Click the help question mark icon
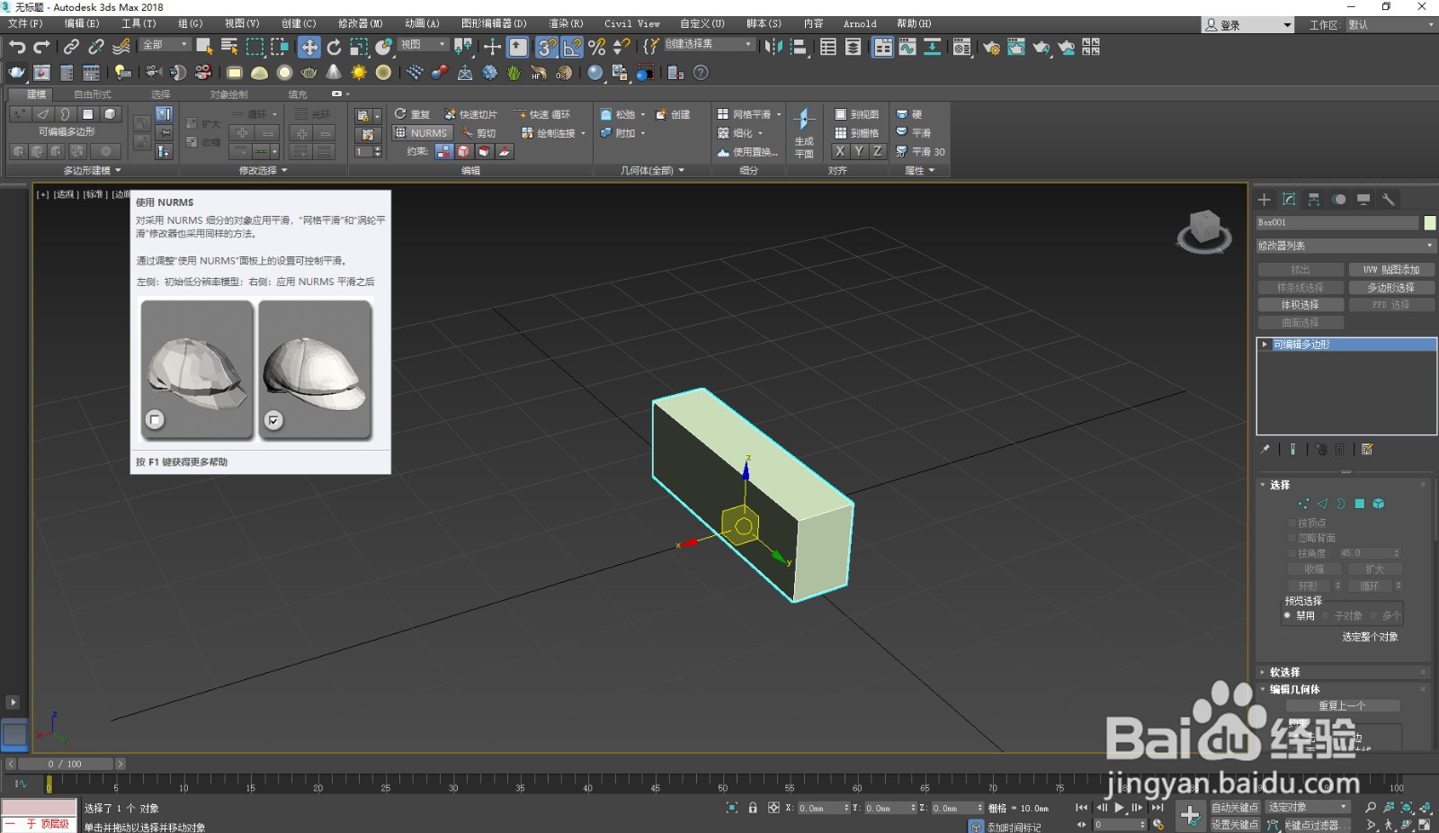This screenshot has height=833, width=1439. [x=701, y=73]
